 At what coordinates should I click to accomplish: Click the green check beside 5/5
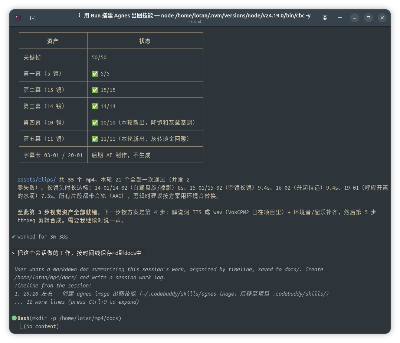click(95, 74)
